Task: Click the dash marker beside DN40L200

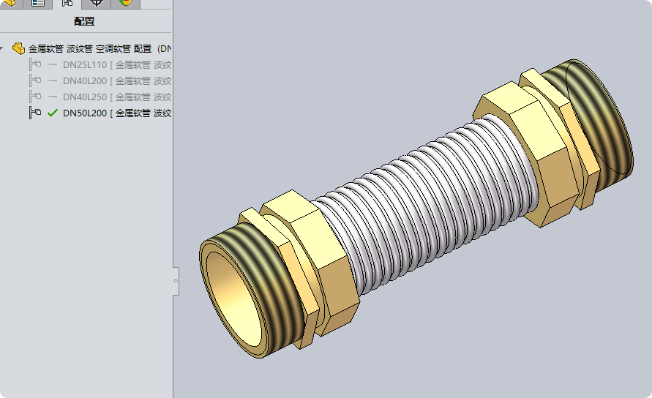Action: click(x=53, y=80)
